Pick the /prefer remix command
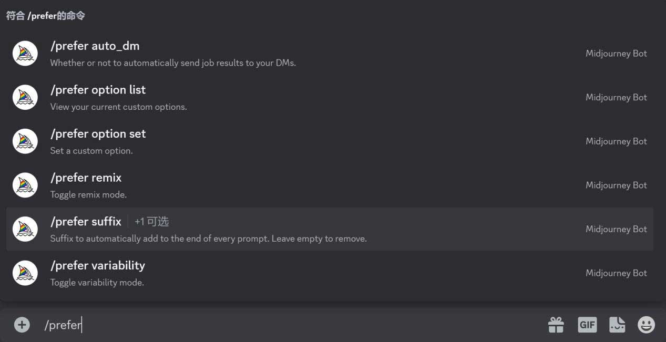This screenshot has height=342, width=666. (x=86, y=178)
